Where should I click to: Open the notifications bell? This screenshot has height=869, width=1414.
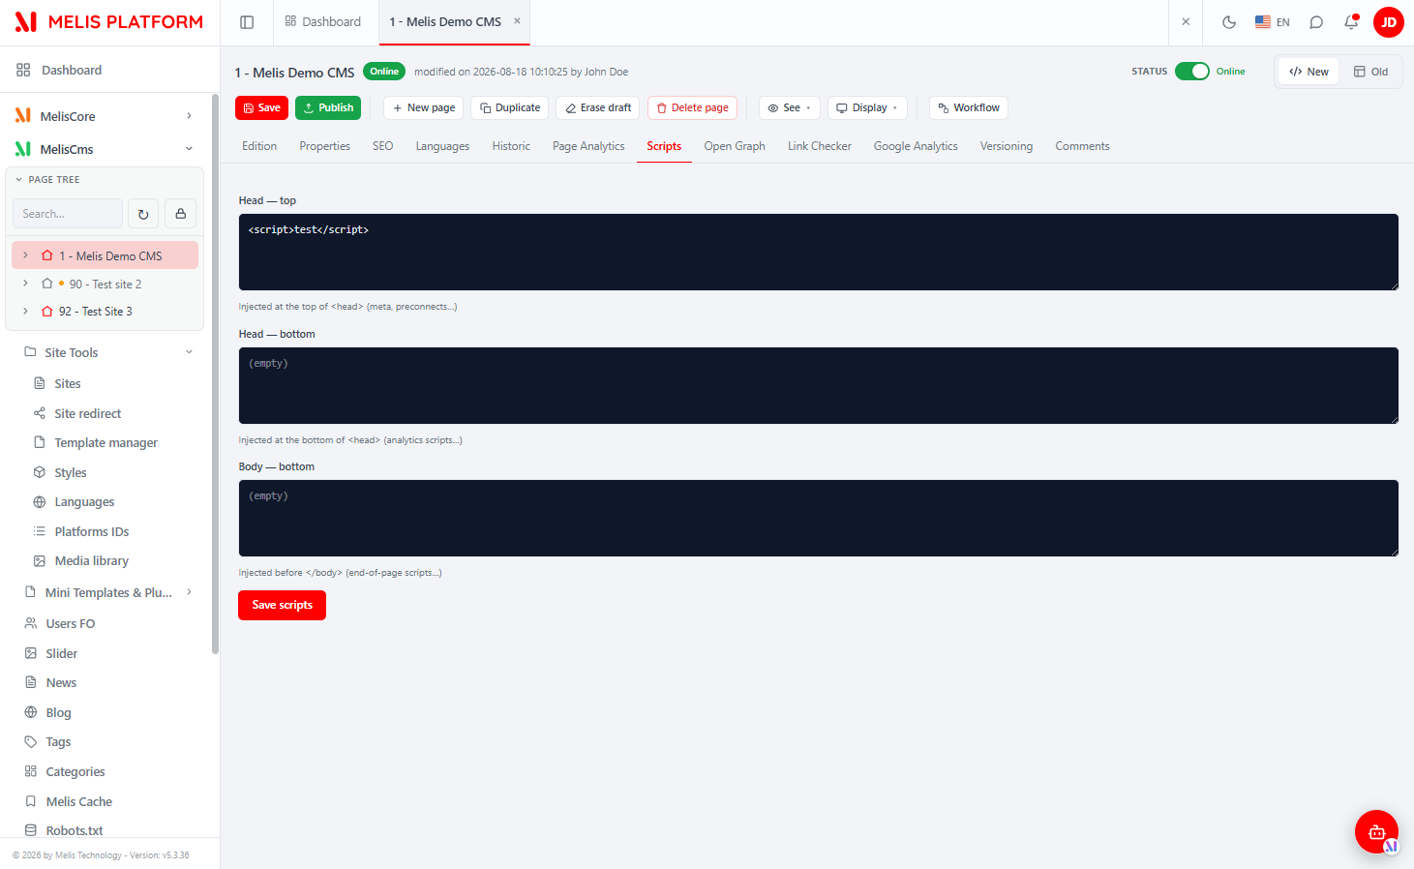click(x=1351, y=22)
